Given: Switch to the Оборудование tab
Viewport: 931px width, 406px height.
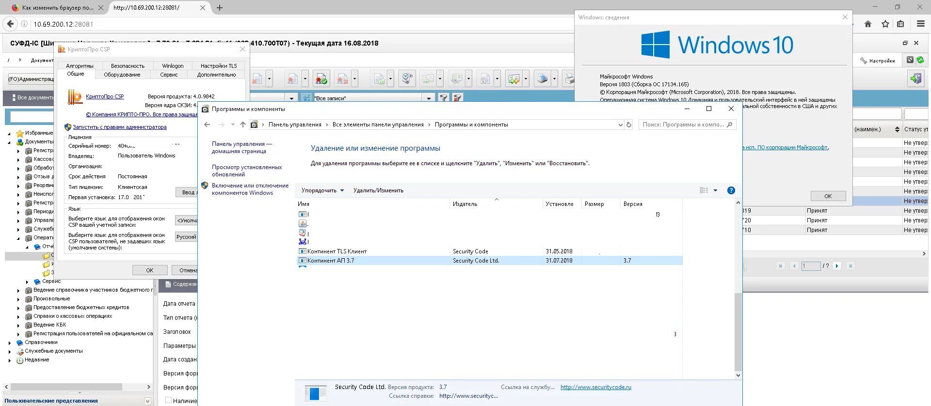Looking at the screenshot, I should point(122,75).
